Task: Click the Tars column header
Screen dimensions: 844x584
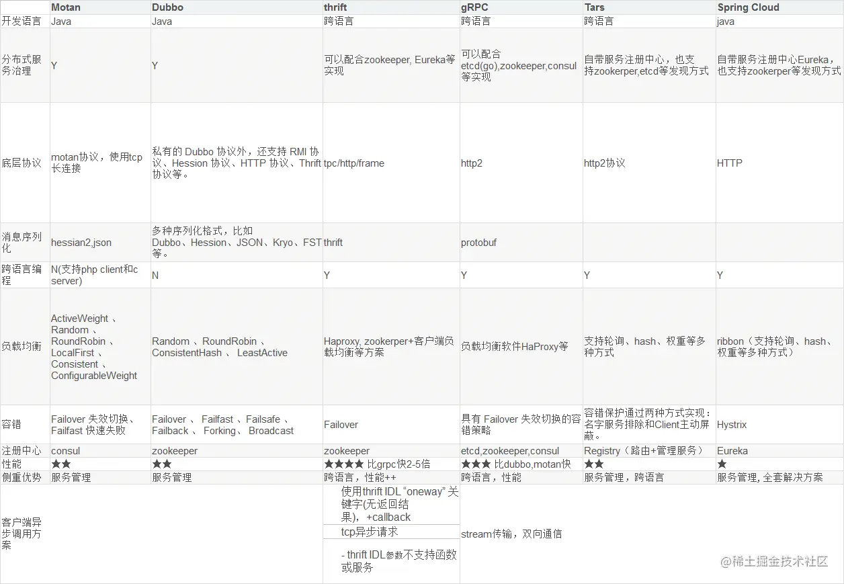Action: pyautogui.click(x=594, y=7)
